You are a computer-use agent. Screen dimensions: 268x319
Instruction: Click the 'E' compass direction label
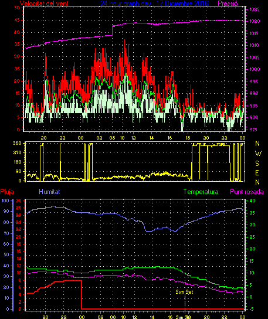tap(257, 173)
